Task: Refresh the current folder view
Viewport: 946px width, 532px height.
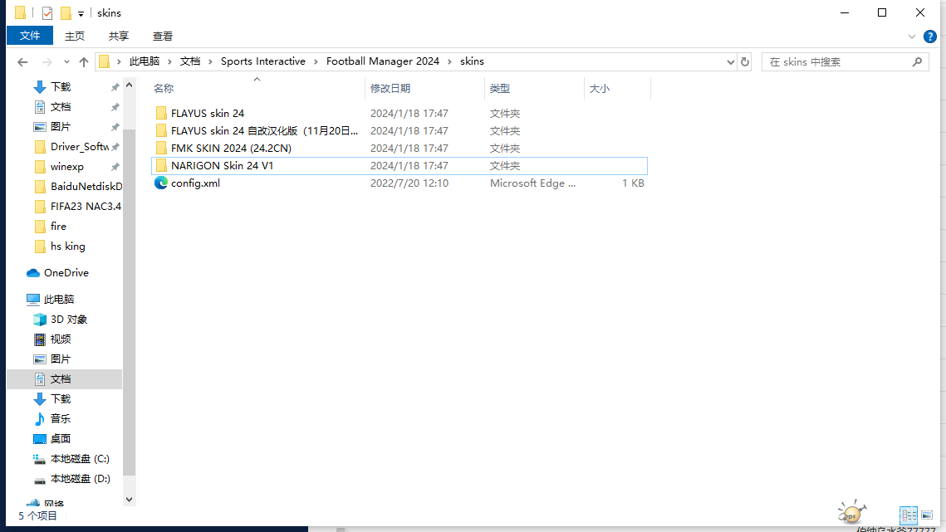Action: [744, 61]
